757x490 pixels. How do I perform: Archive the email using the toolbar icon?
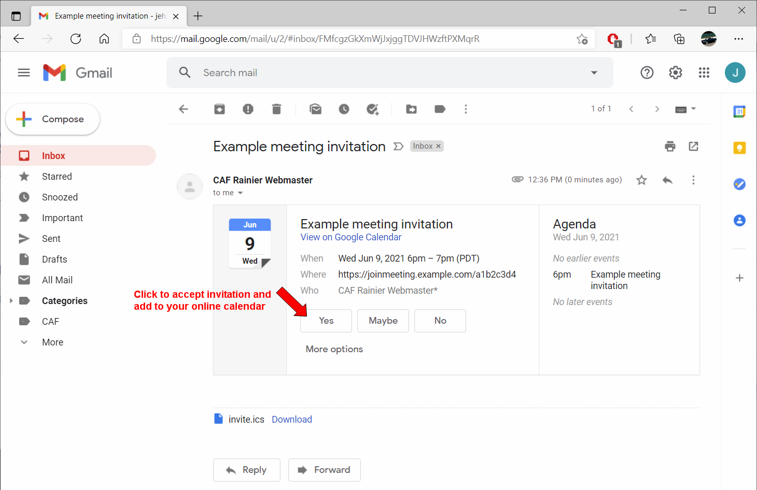[x=219, y=109]
